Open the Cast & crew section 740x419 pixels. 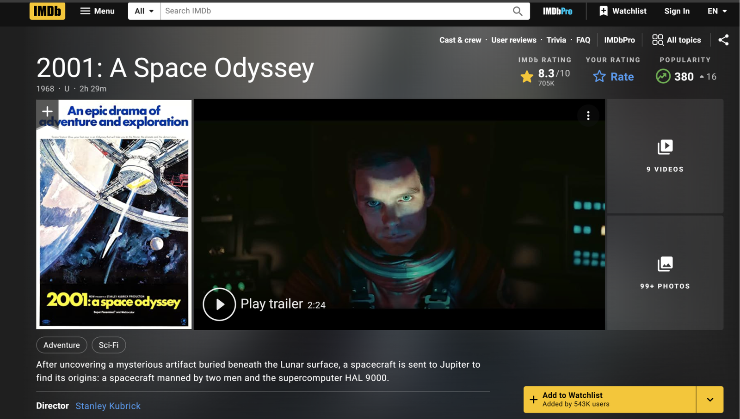point(460,40)
